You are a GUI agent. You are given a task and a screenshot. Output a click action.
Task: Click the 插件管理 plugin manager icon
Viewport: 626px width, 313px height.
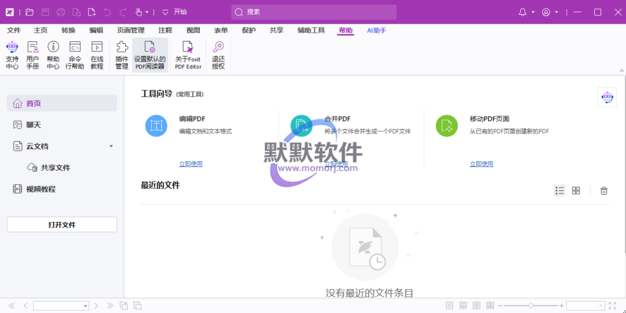[122, 55]
